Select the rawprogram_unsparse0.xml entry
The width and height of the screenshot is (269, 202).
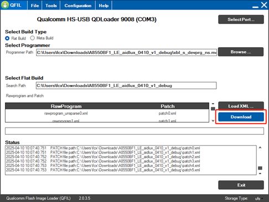66,113
